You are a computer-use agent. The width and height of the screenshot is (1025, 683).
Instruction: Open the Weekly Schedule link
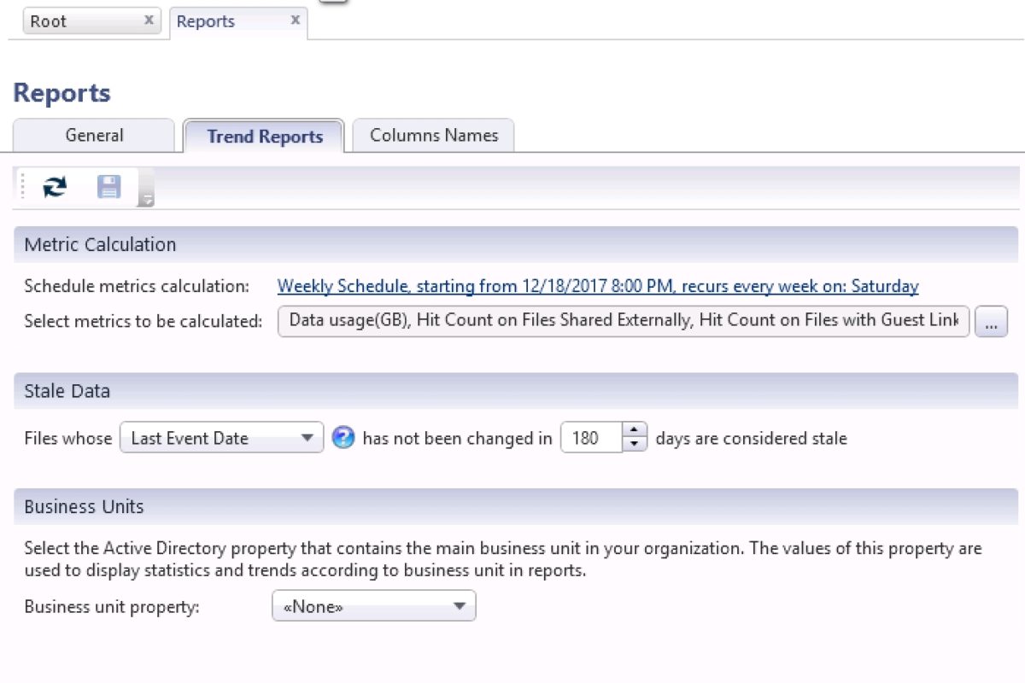point(598,286)
